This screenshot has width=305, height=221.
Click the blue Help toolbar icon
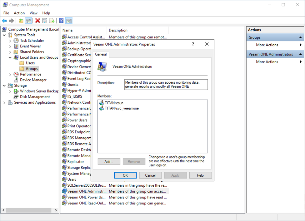(x=62, y=21)
